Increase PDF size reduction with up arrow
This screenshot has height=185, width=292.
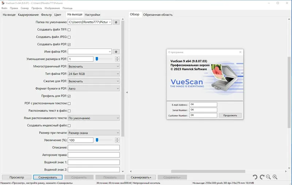(117, 58)
